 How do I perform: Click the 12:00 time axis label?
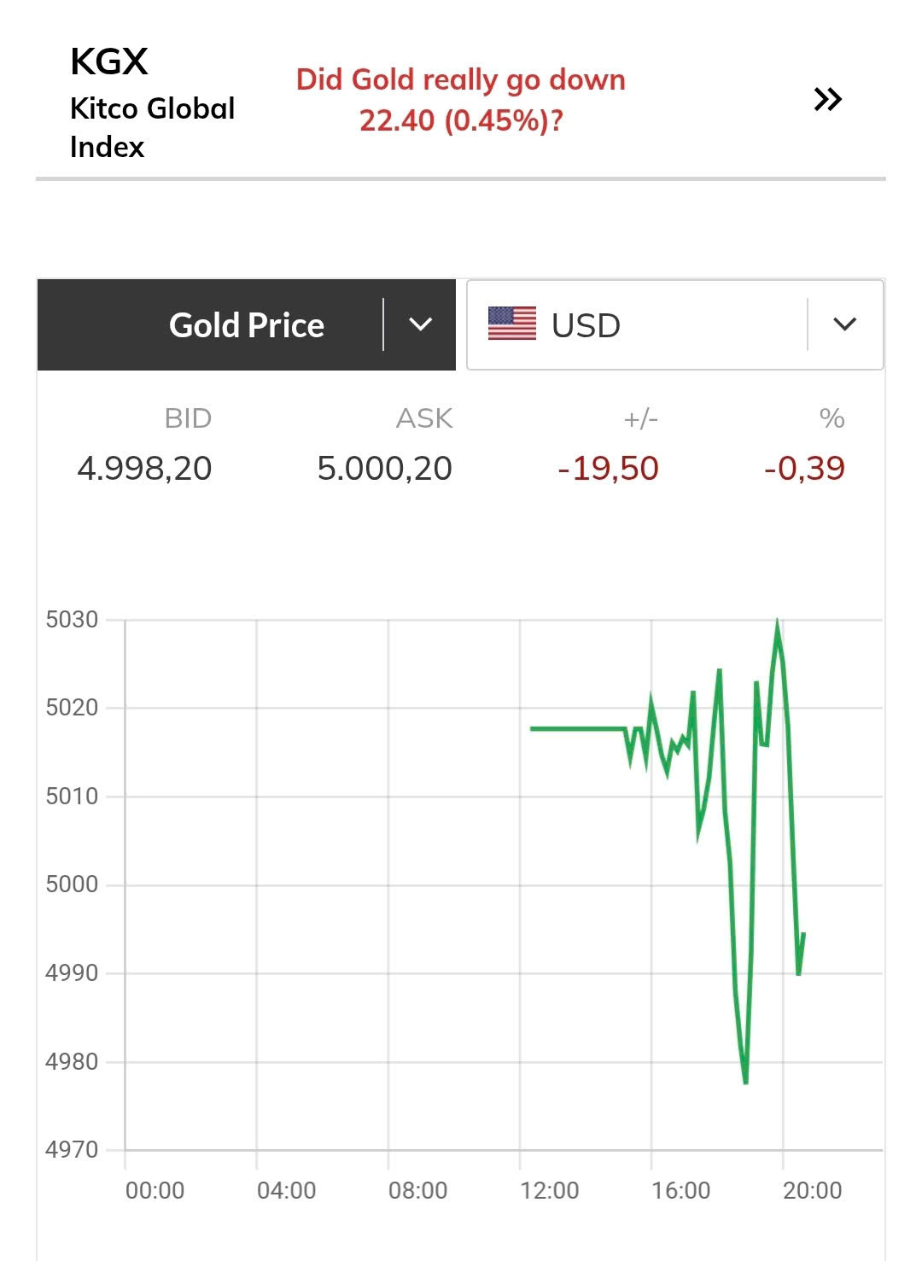[x=549, y=1190]
